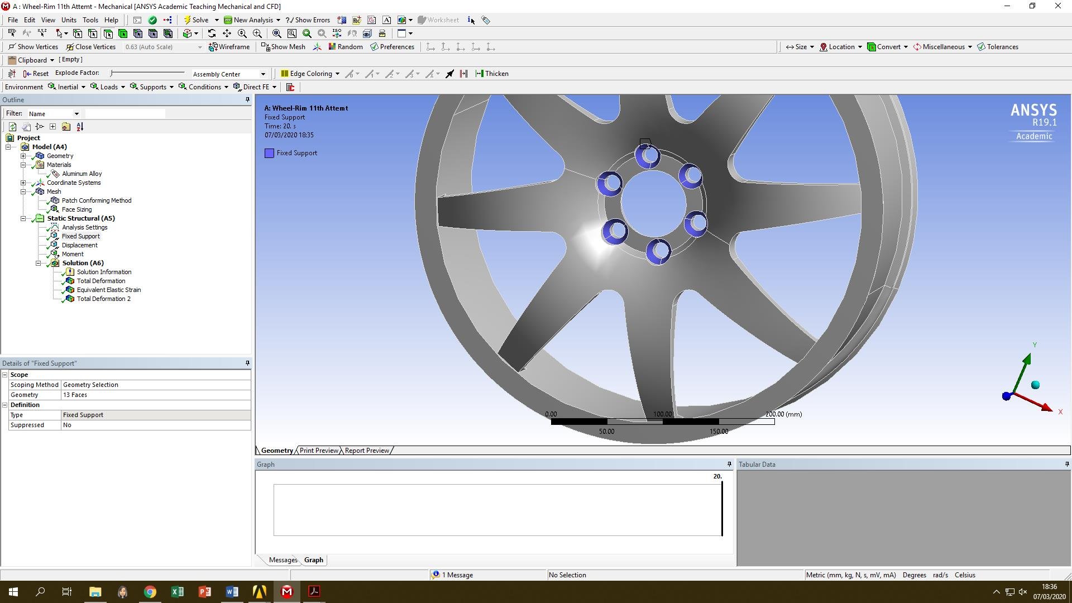Switch to the Messages tab
The image size is (1072, 603).
point(283,560)
